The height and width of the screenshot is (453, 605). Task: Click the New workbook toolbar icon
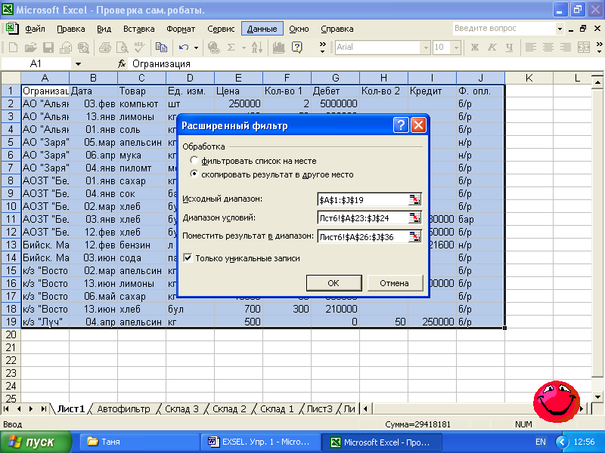point(13,47)
